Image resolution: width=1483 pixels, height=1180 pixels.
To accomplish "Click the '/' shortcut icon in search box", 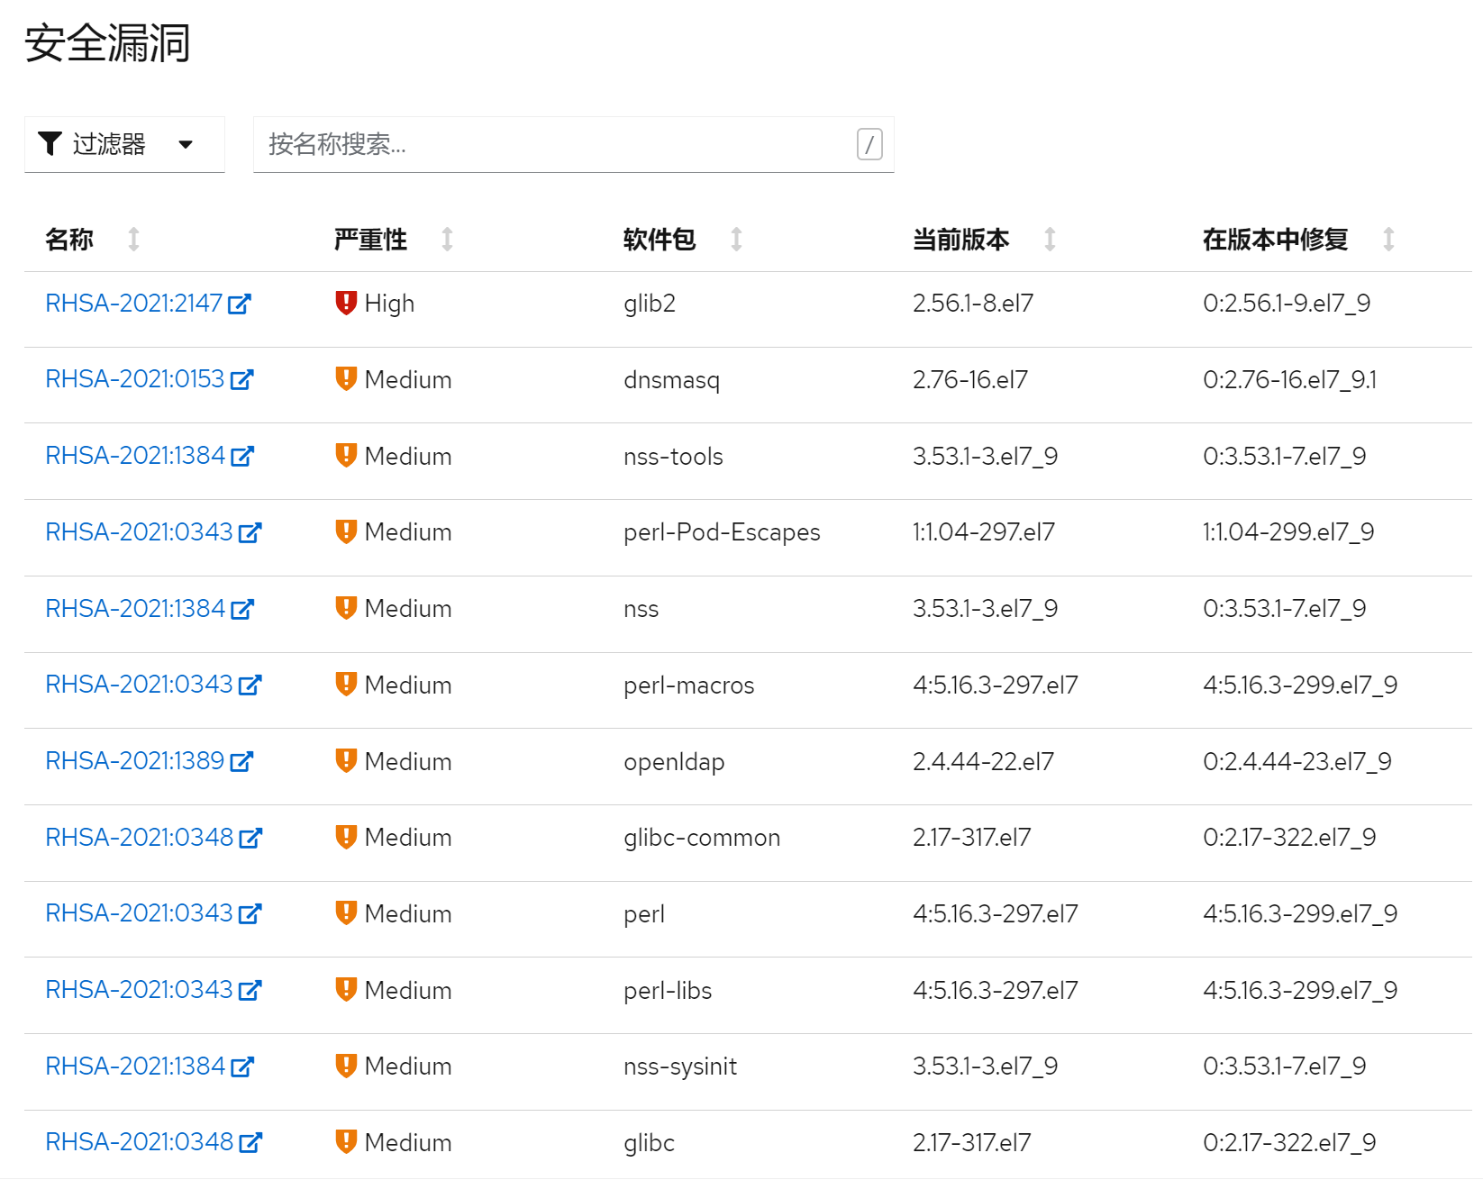I will point(868,144).
